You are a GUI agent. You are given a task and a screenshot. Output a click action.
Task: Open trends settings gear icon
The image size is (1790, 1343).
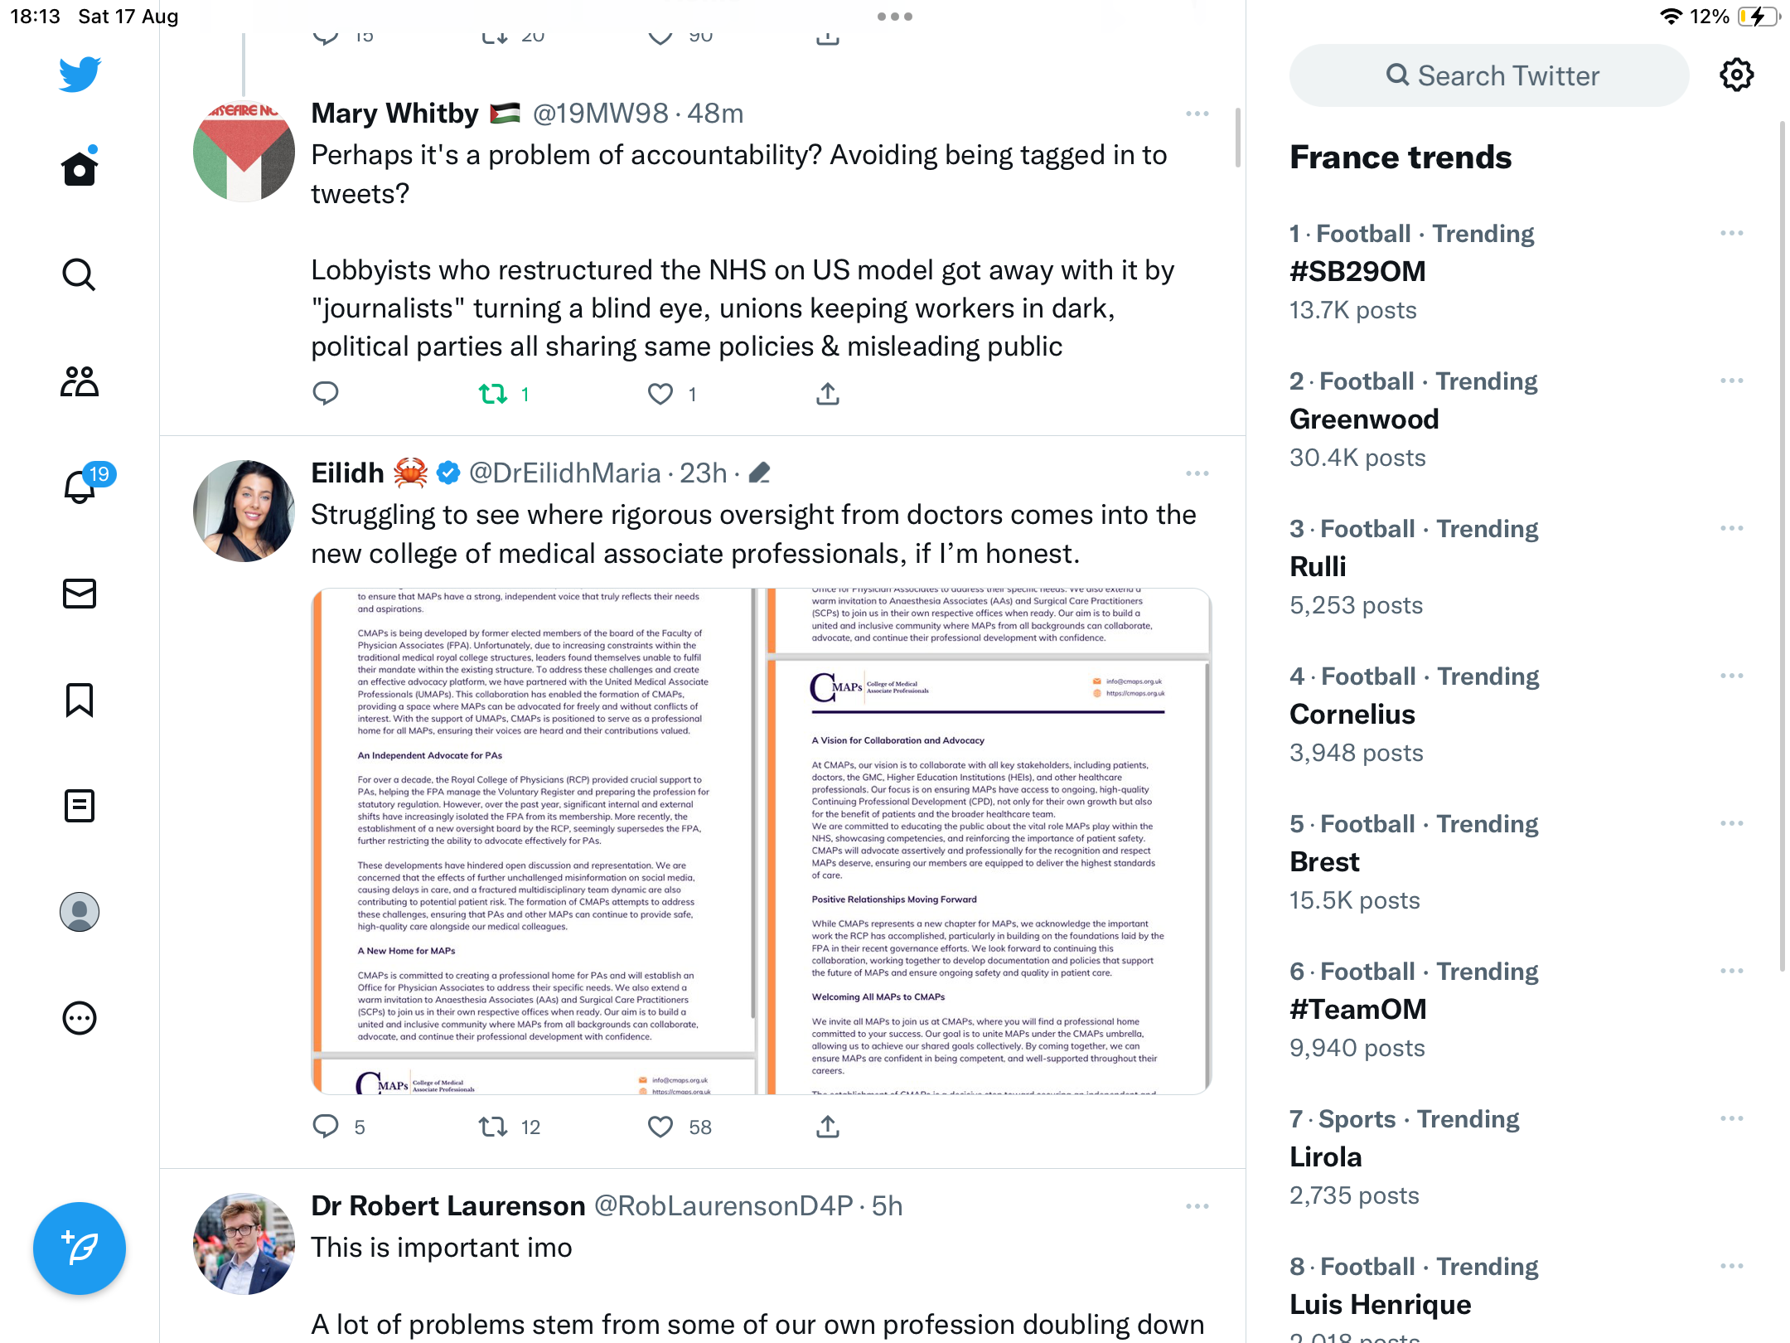click(x=1736, y=75)
